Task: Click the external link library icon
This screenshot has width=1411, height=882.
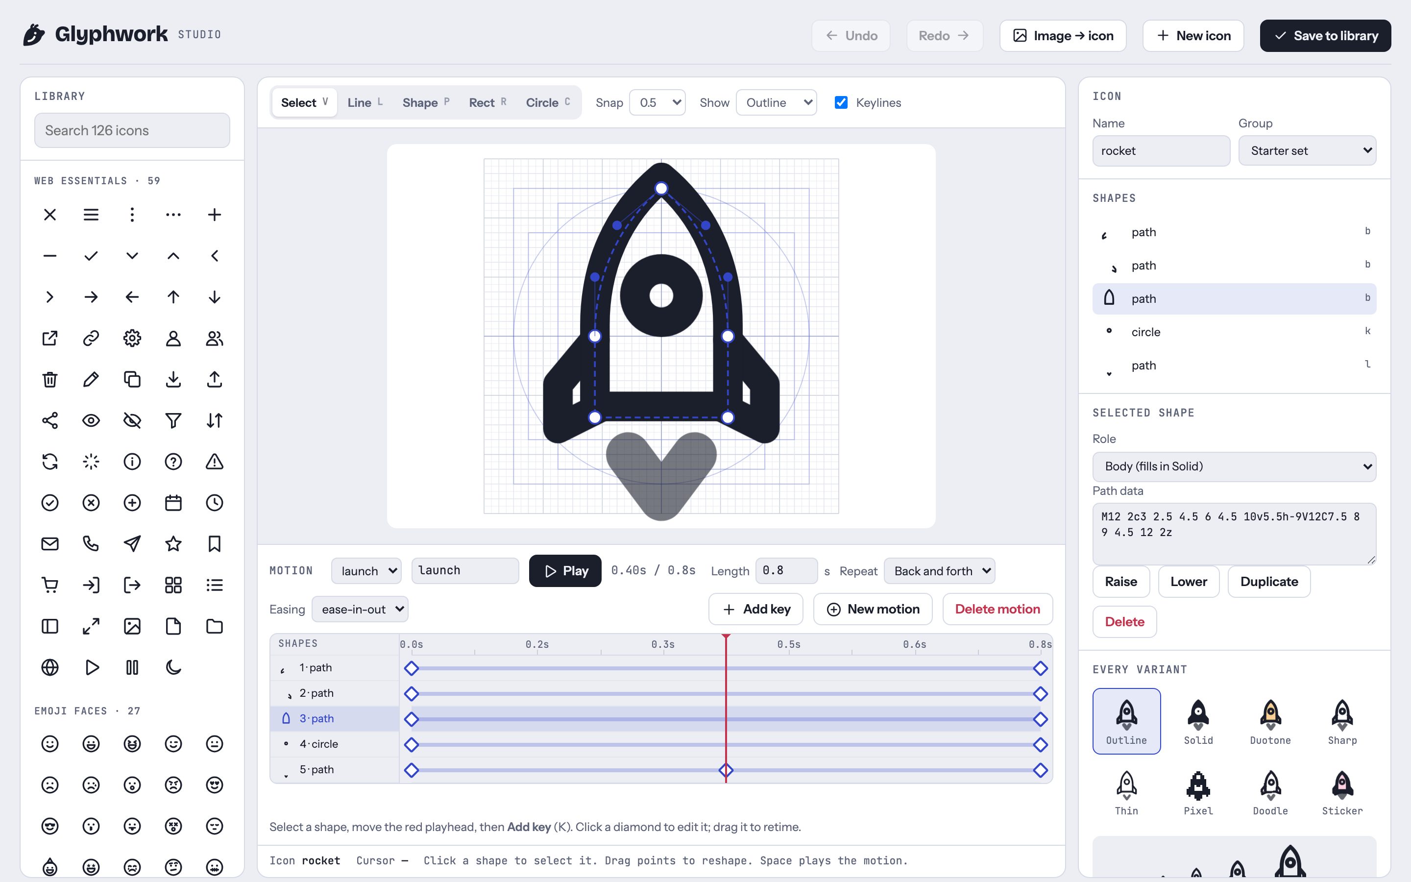Action: (50, 338)
